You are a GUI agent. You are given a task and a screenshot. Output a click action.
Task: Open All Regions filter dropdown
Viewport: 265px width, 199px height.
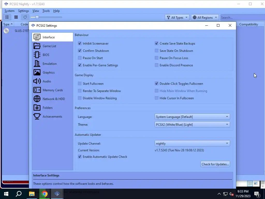coord(205,17)
